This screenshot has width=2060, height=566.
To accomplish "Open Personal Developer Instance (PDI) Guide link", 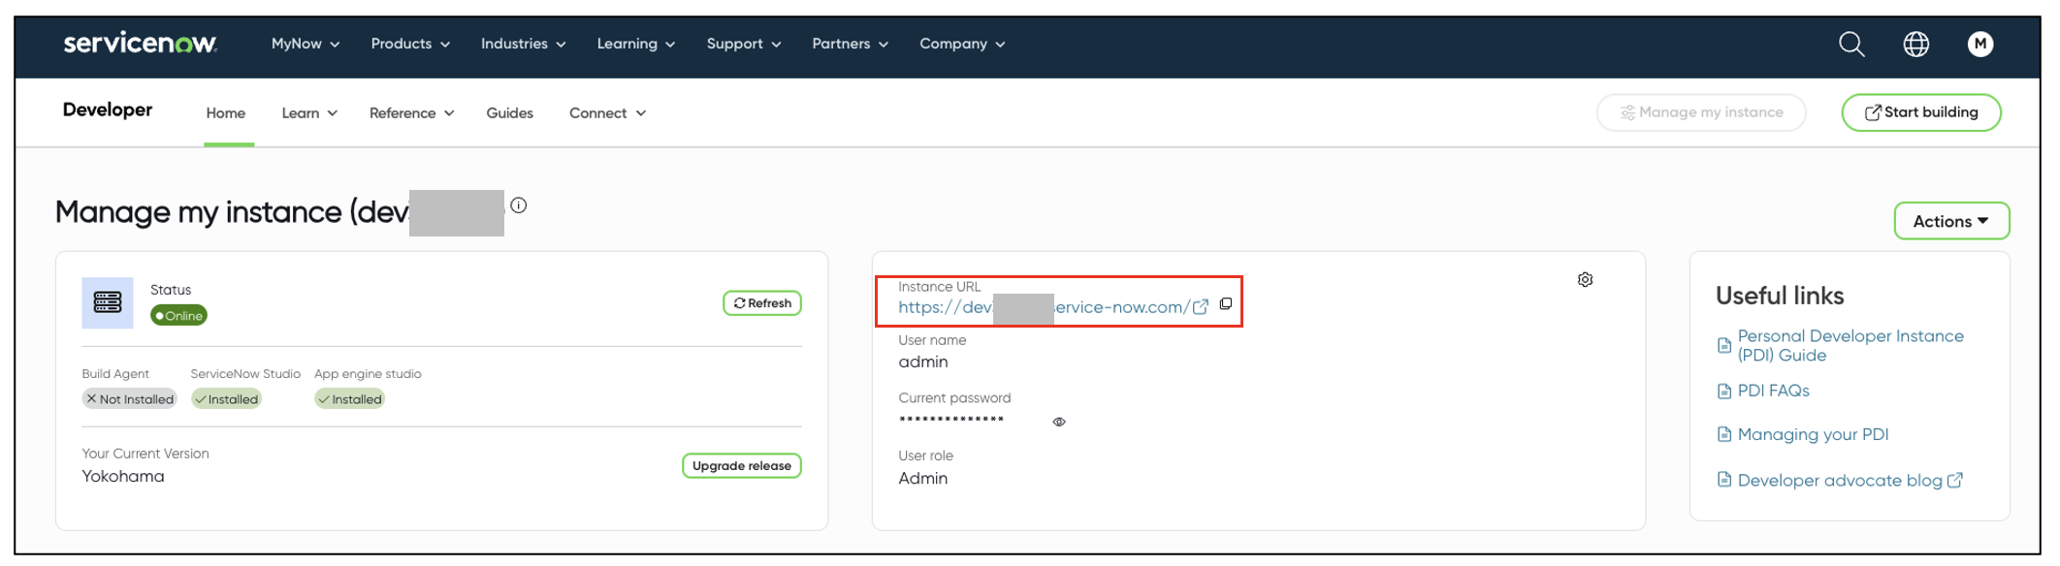I will tap(1851, 345).
